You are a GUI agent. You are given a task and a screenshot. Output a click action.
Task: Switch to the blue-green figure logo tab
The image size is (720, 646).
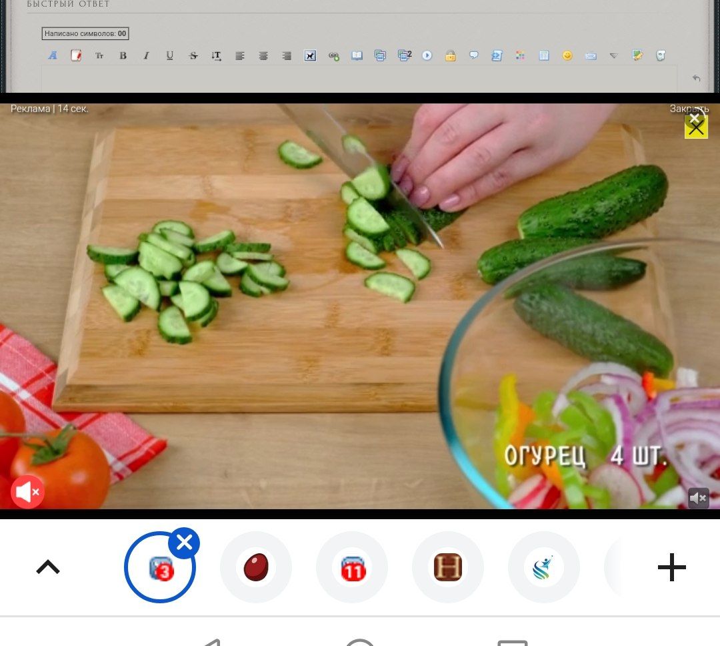point(544,567)
